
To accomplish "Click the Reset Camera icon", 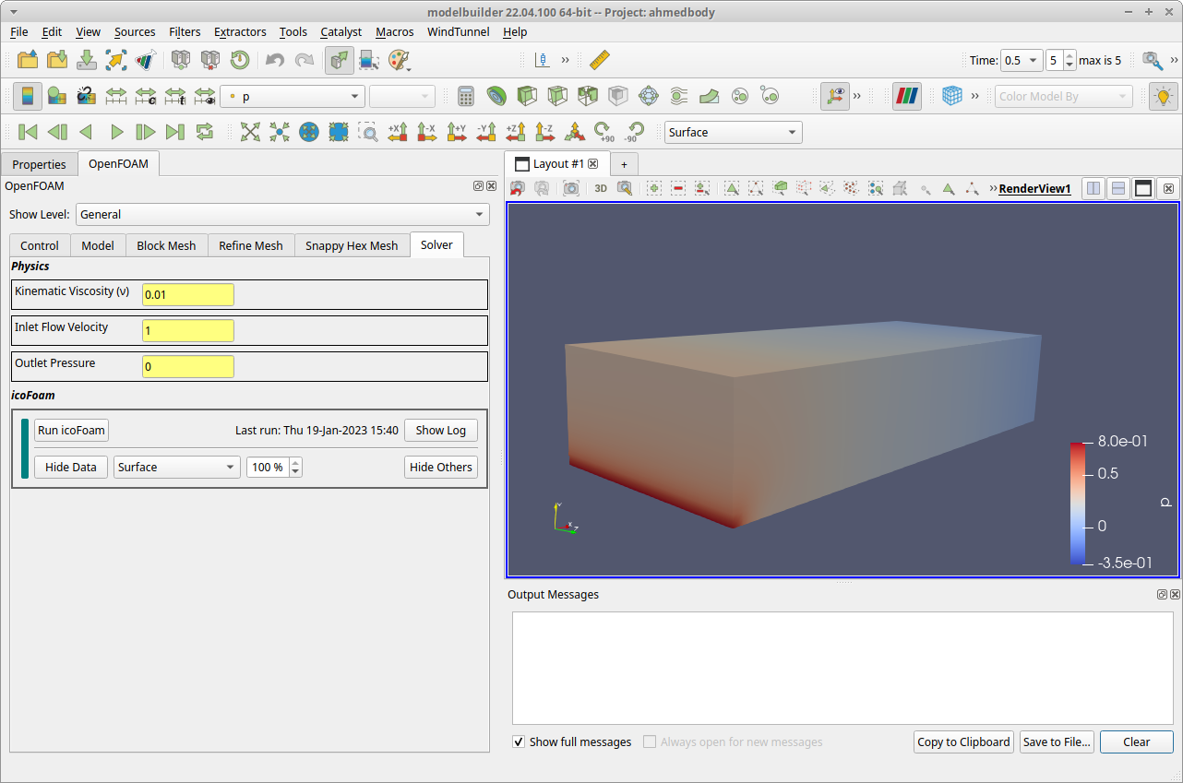I will coord(250,132).
